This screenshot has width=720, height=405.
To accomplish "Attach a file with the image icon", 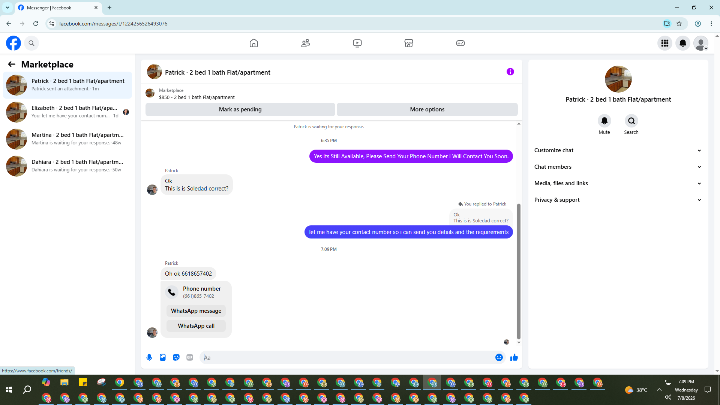I will coord(163,357).
